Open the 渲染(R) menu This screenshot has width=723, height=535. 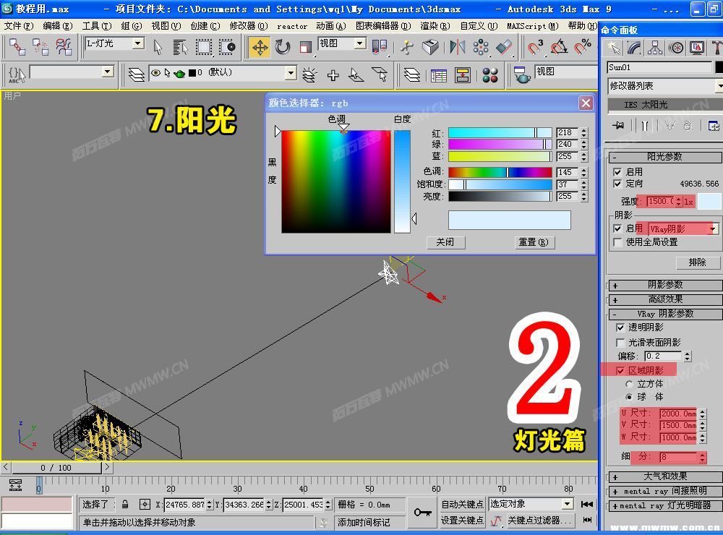click(x=435, y=26)
